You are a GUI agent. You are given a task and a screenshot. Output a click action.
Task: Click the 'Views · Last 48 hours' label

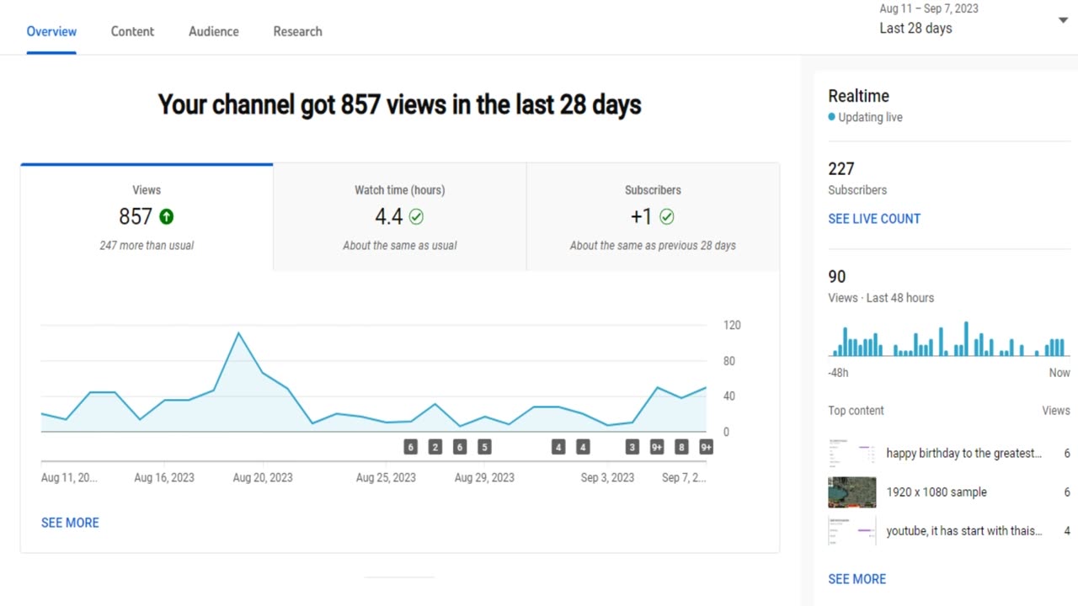[x=881, y=298]
